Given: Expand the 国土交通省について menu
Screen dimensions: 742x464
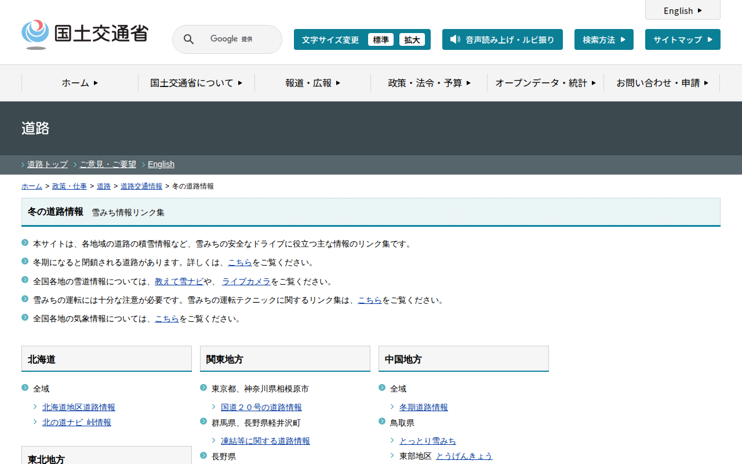Looking at the screenshot, I should pyautogui.click(x=196, y=83).
